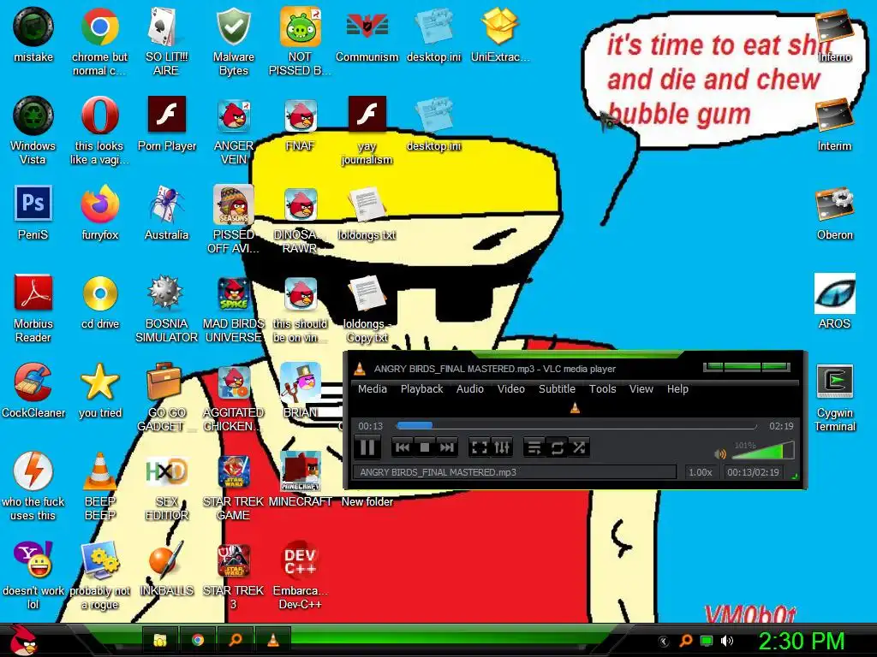Select the UniExtract desktop icon
The width and height of the screenshot is (877, 657).
coord(499,34)
